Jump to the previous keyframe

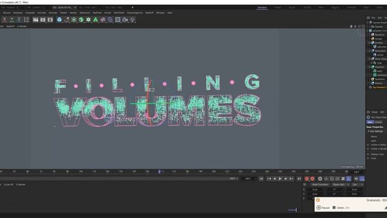click(268, 179)
